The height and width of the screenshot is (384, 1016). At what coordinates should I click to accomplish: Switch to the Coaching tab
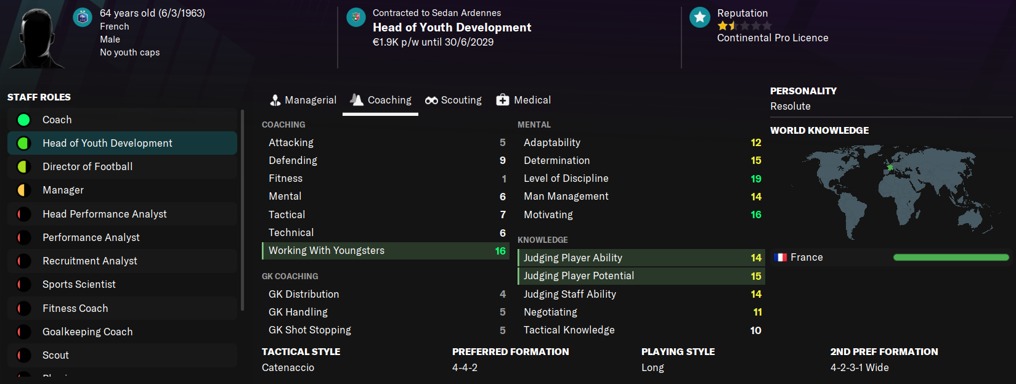click(x=381, y=100)
